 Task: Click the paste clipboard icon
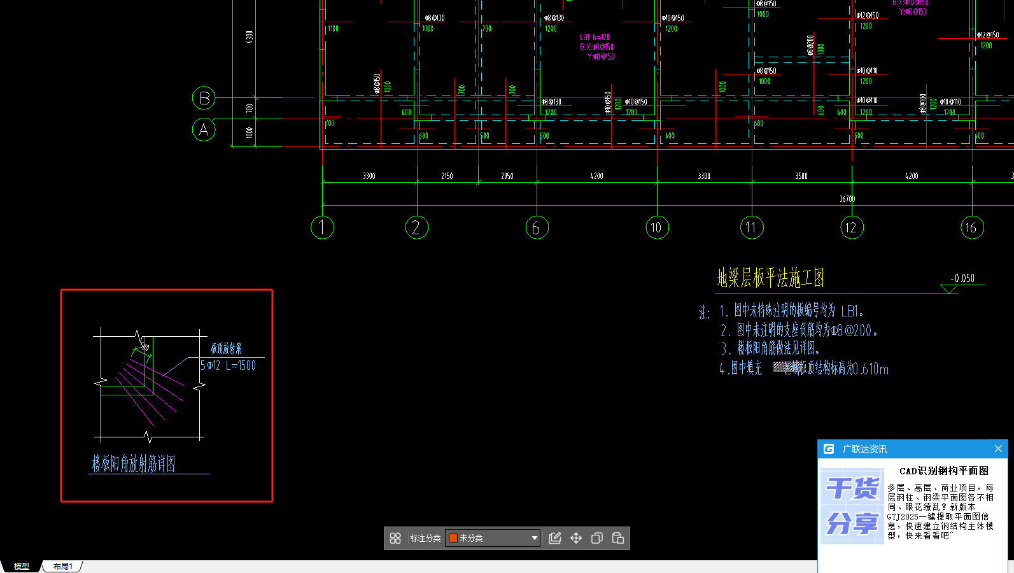618,538
